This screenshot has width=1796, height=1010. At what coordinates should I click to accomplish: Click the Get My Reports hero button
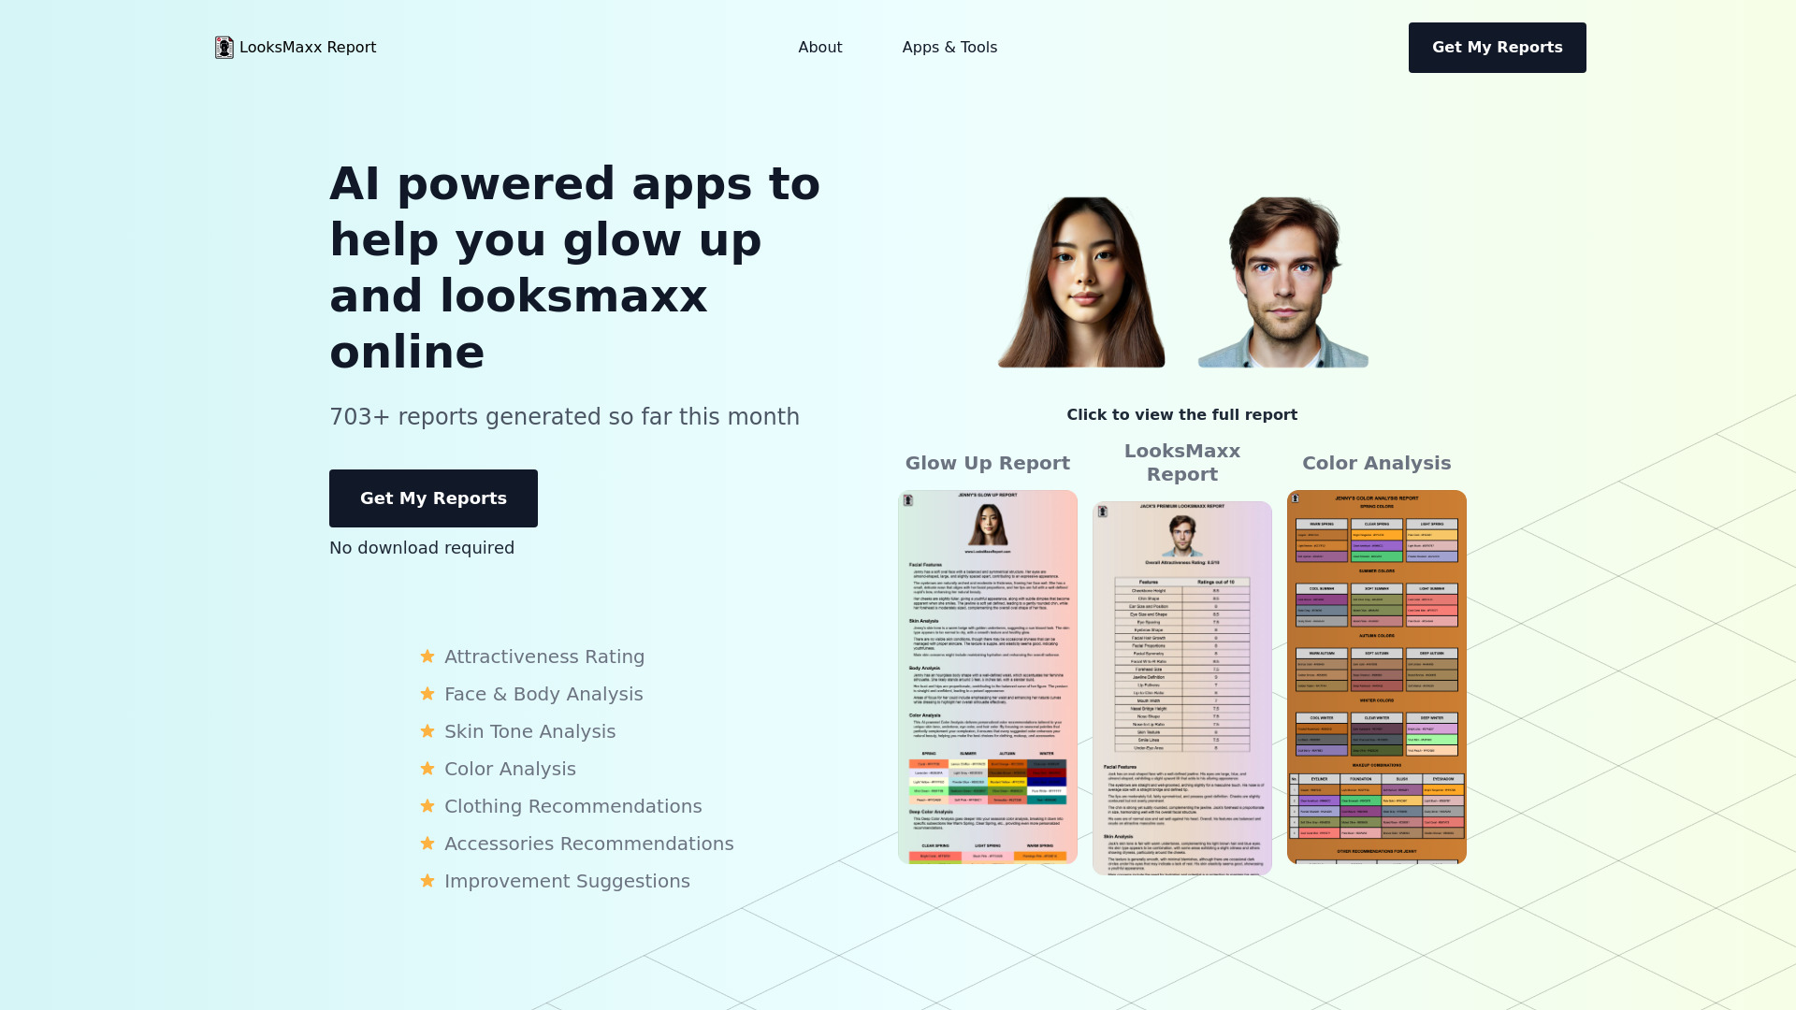(x=433, y=498)
